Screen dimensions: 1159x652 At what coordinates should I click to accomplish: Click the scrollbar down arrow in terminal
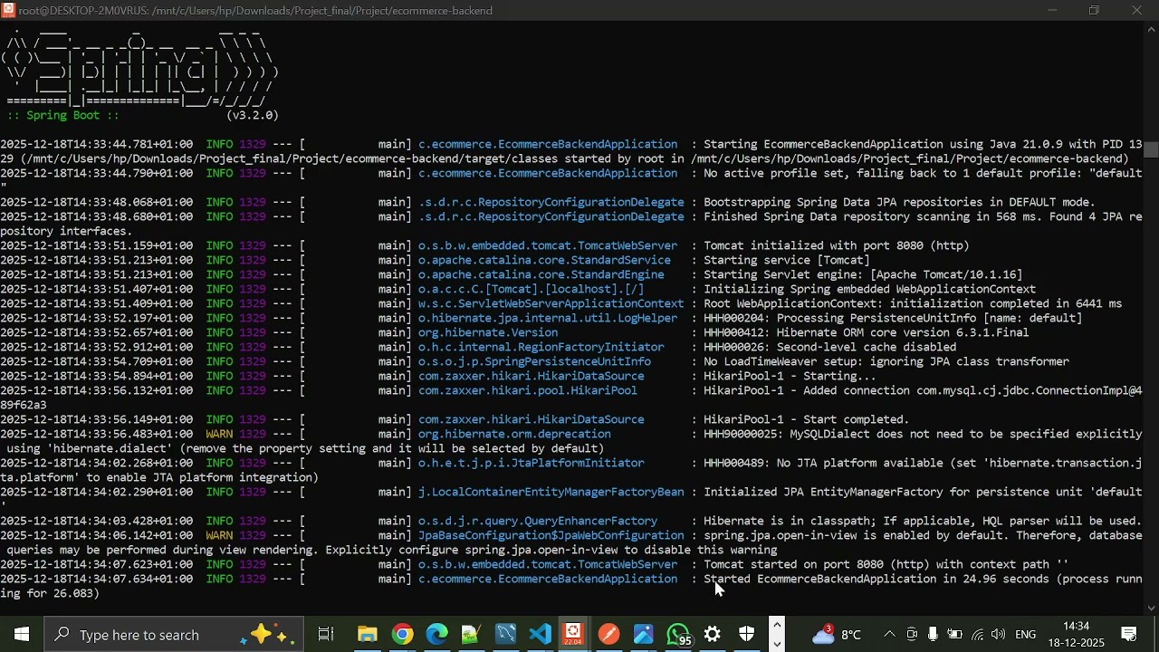pos(1151,609)
